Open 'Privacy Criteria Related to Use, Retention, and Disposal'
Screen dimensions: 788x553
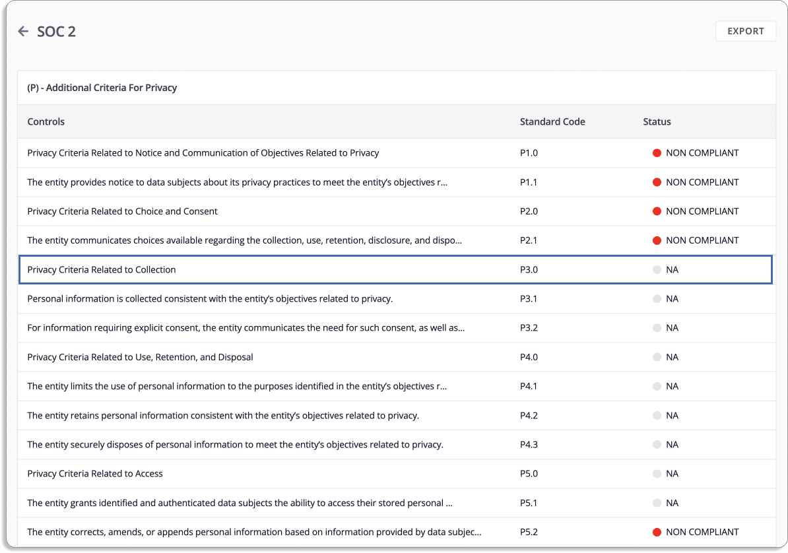click(140, 357)
